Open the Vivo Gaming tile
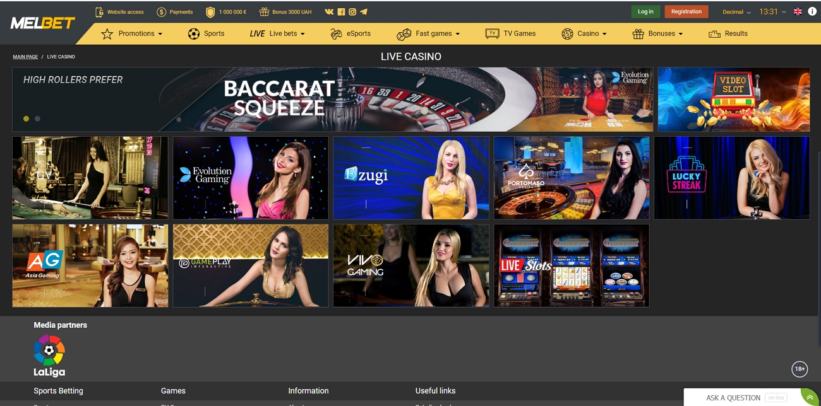The width and height of the screenshot is (821, 406). [x=411, y=265]
